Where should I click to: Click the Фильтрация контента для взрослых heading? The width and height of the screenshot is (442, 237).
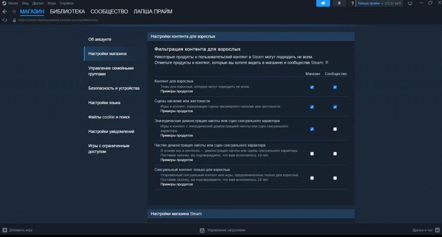click(197, 49)
